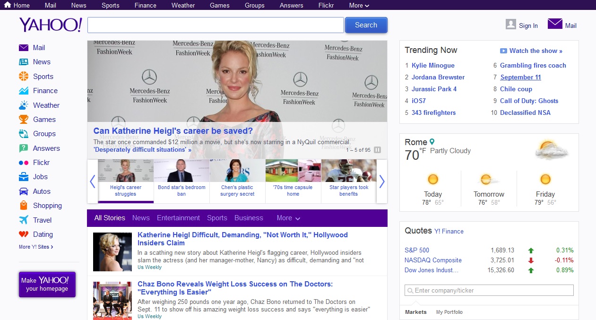Image resolution: width=596 pixels, height=320 pixels.
Task: Click the Groups icon in sidebar
Action: coord(24,134)
